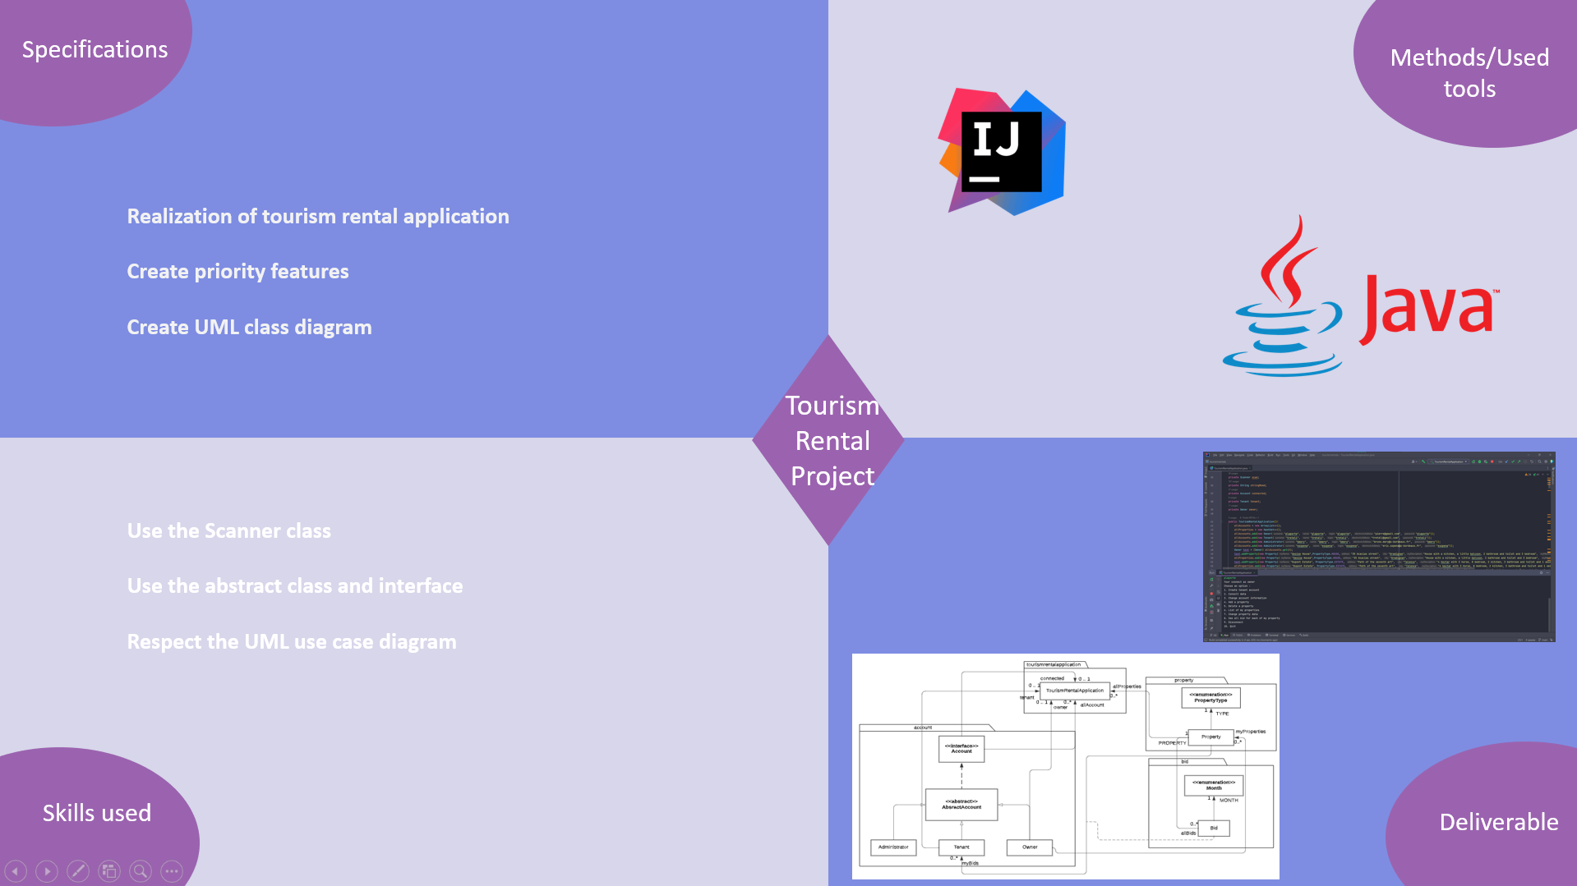Open more slideshow options ellipsis
The width and height of the screenshot is (1577, 886).
[172, 871]
